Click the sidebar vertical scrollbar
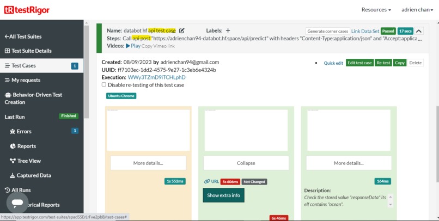 click(x=87, y=71)
